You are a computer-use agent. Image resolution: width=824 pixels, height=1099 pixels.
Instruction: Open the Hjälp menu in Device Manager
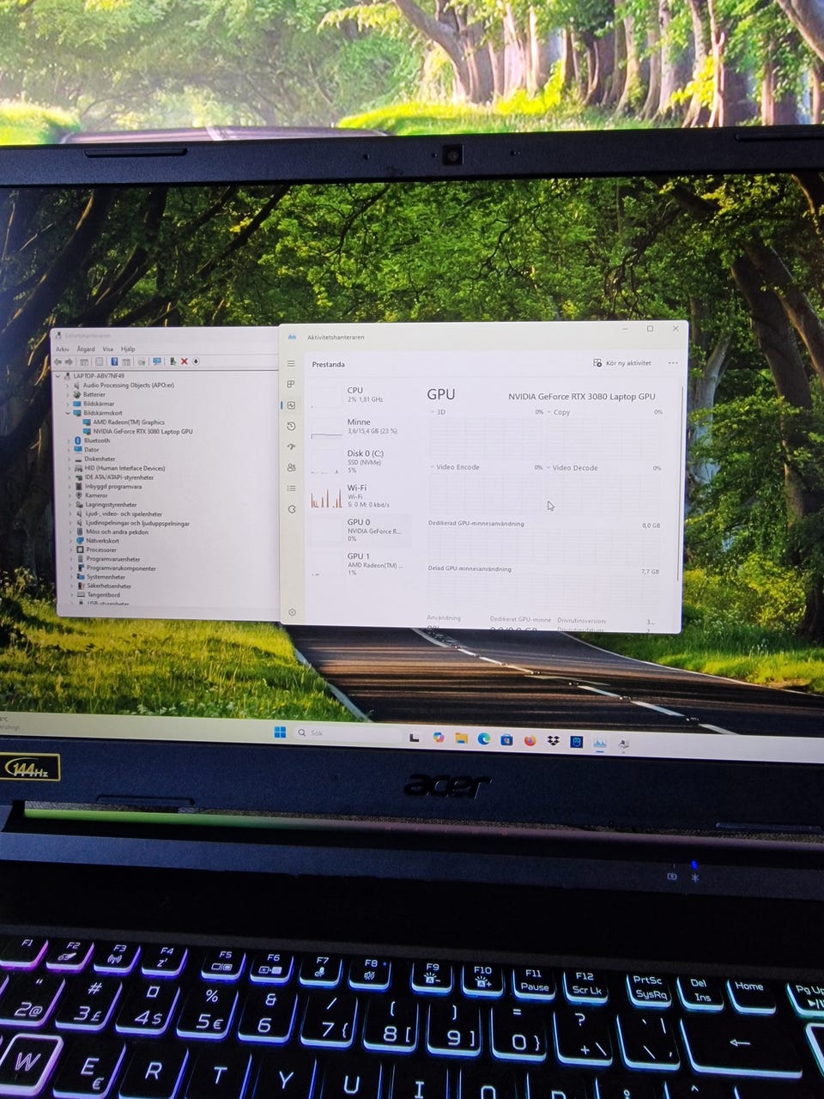[x=128, y=349]
